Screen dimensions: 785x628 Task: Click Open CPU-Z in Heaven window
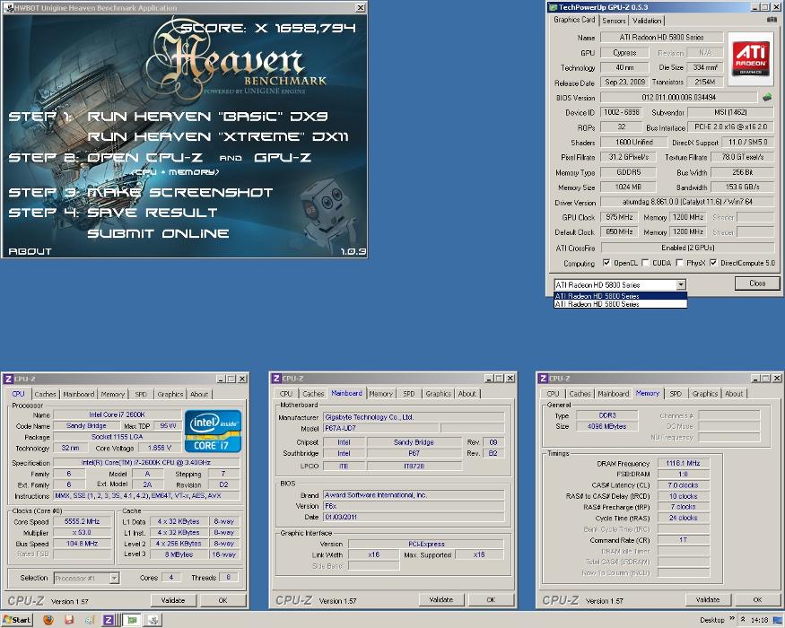point(145,157)
